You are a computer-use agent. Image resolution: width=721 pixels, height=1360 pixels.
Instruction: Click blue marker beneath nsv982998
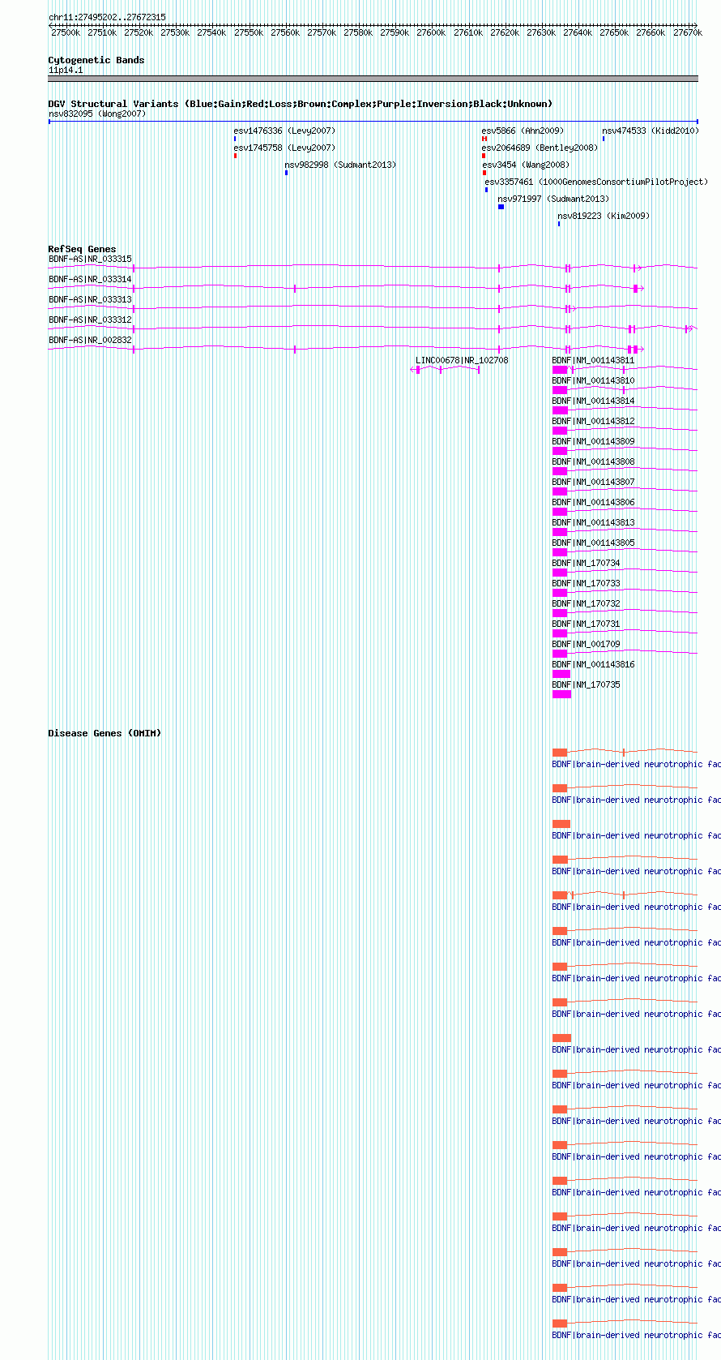(286, 173)
